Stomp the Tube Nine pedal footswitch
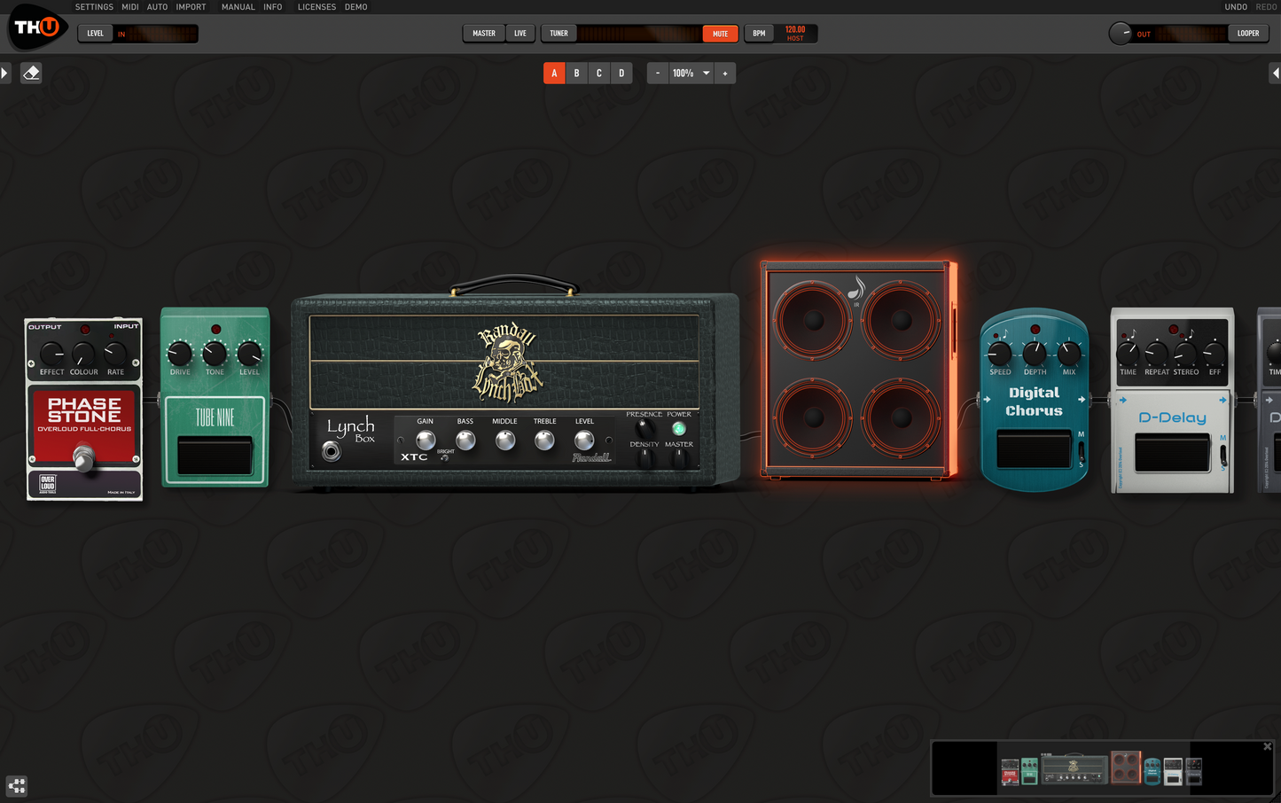1281x803 pixels. coord(215,455)
